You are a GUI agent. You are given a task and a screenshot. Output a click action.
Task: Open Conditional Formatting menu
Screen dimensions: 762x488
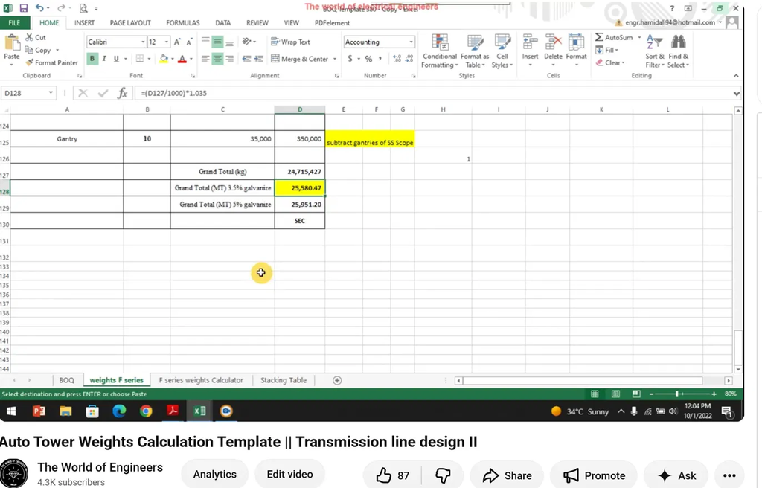pyautogui.click(x=439, y=51)
